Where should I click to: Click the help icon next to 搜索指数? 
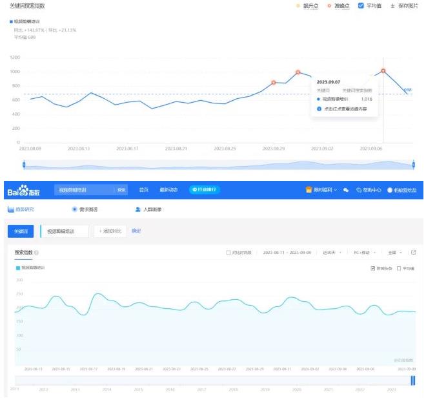pos(36,253)
